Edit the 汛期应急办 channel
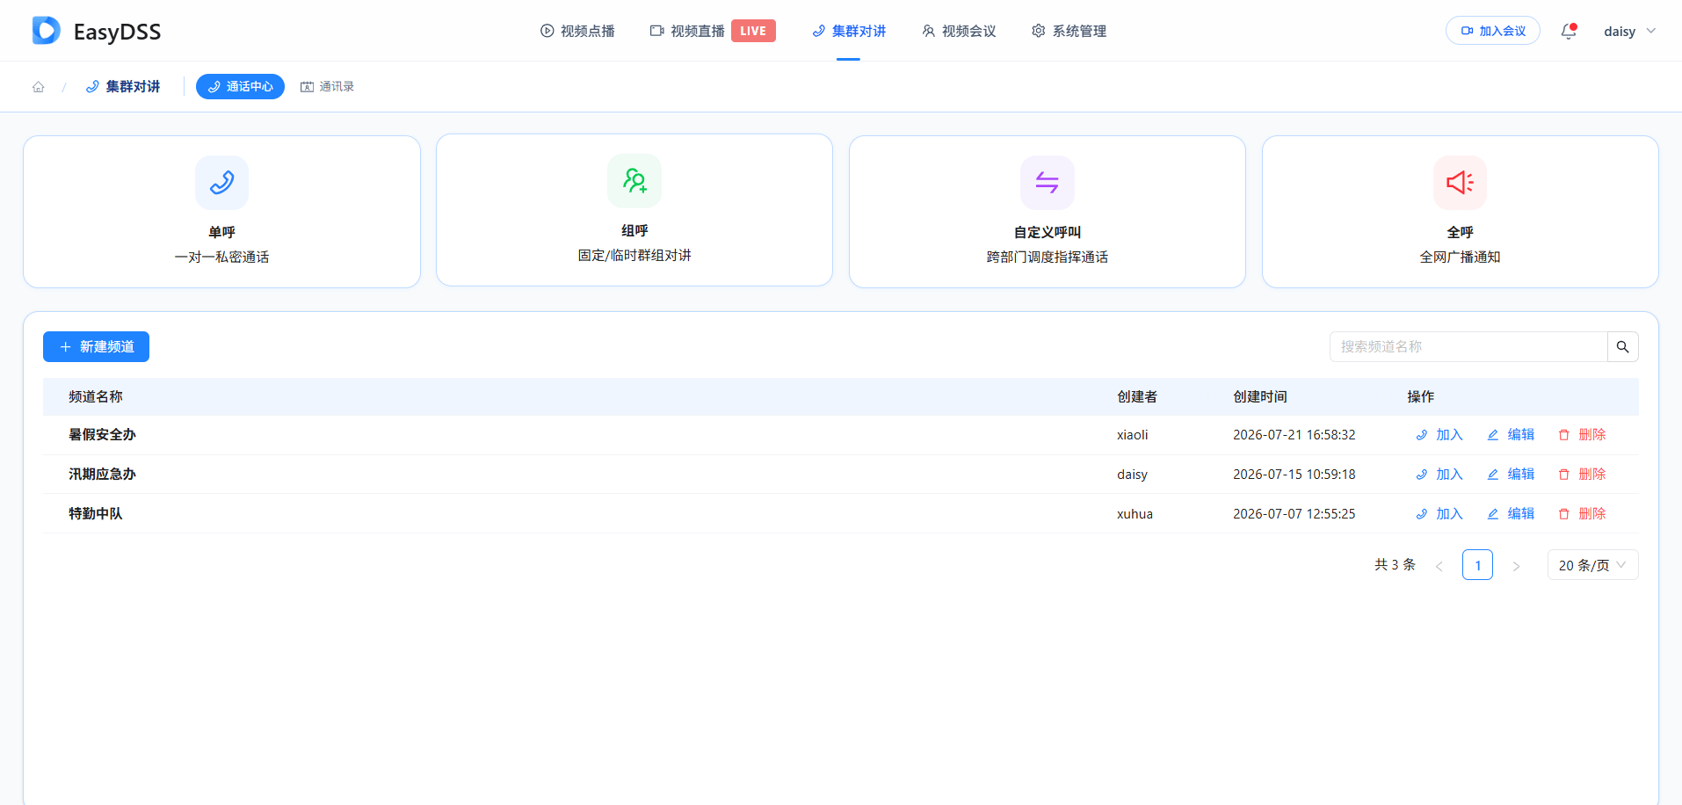Viewport: 1682px width, 805px height. point(1511,475)
